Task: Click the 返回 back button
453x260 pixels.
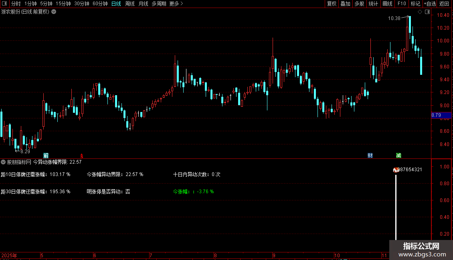Action: pyautogui.click(x=444, y=4)
